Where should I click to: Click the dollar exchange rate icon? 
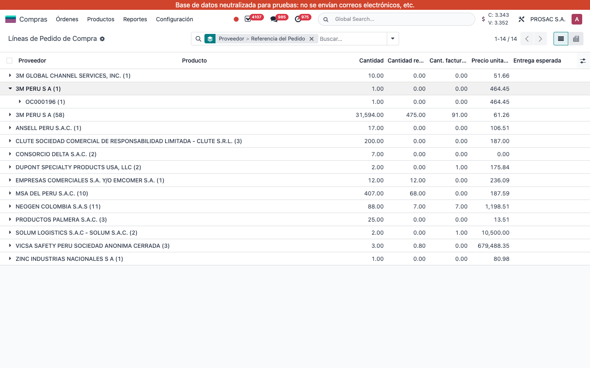coord(483,19)
